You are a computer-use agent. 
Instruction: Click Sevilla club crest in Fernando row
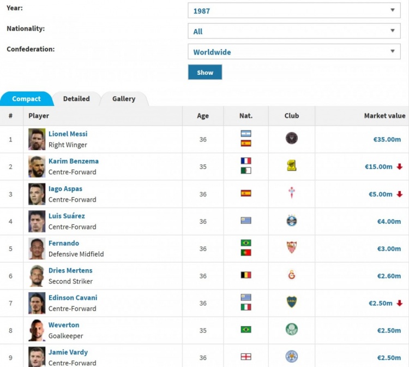[291, 248]
